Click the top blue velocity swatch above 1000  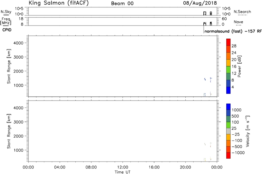(228, 106)
